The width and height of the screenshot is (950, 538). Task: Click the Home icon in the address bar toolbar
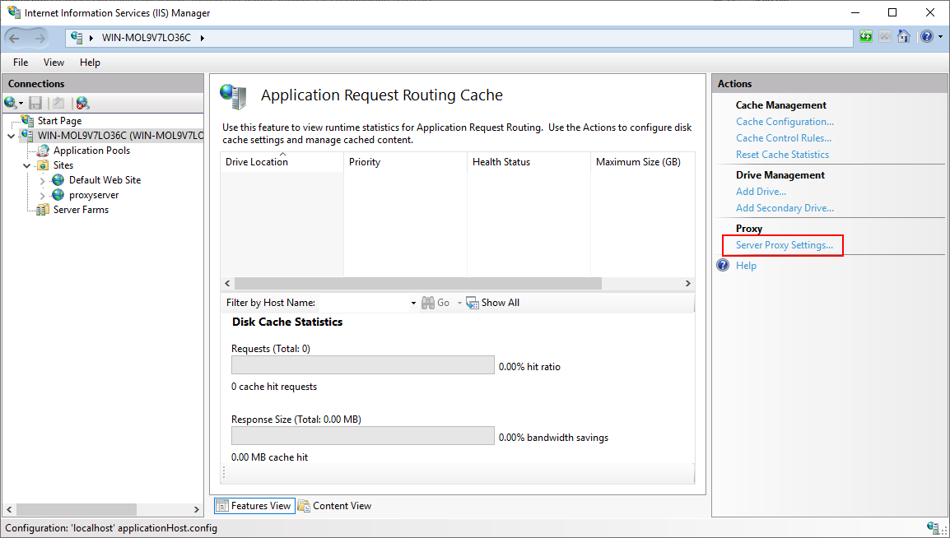(905, 36)
